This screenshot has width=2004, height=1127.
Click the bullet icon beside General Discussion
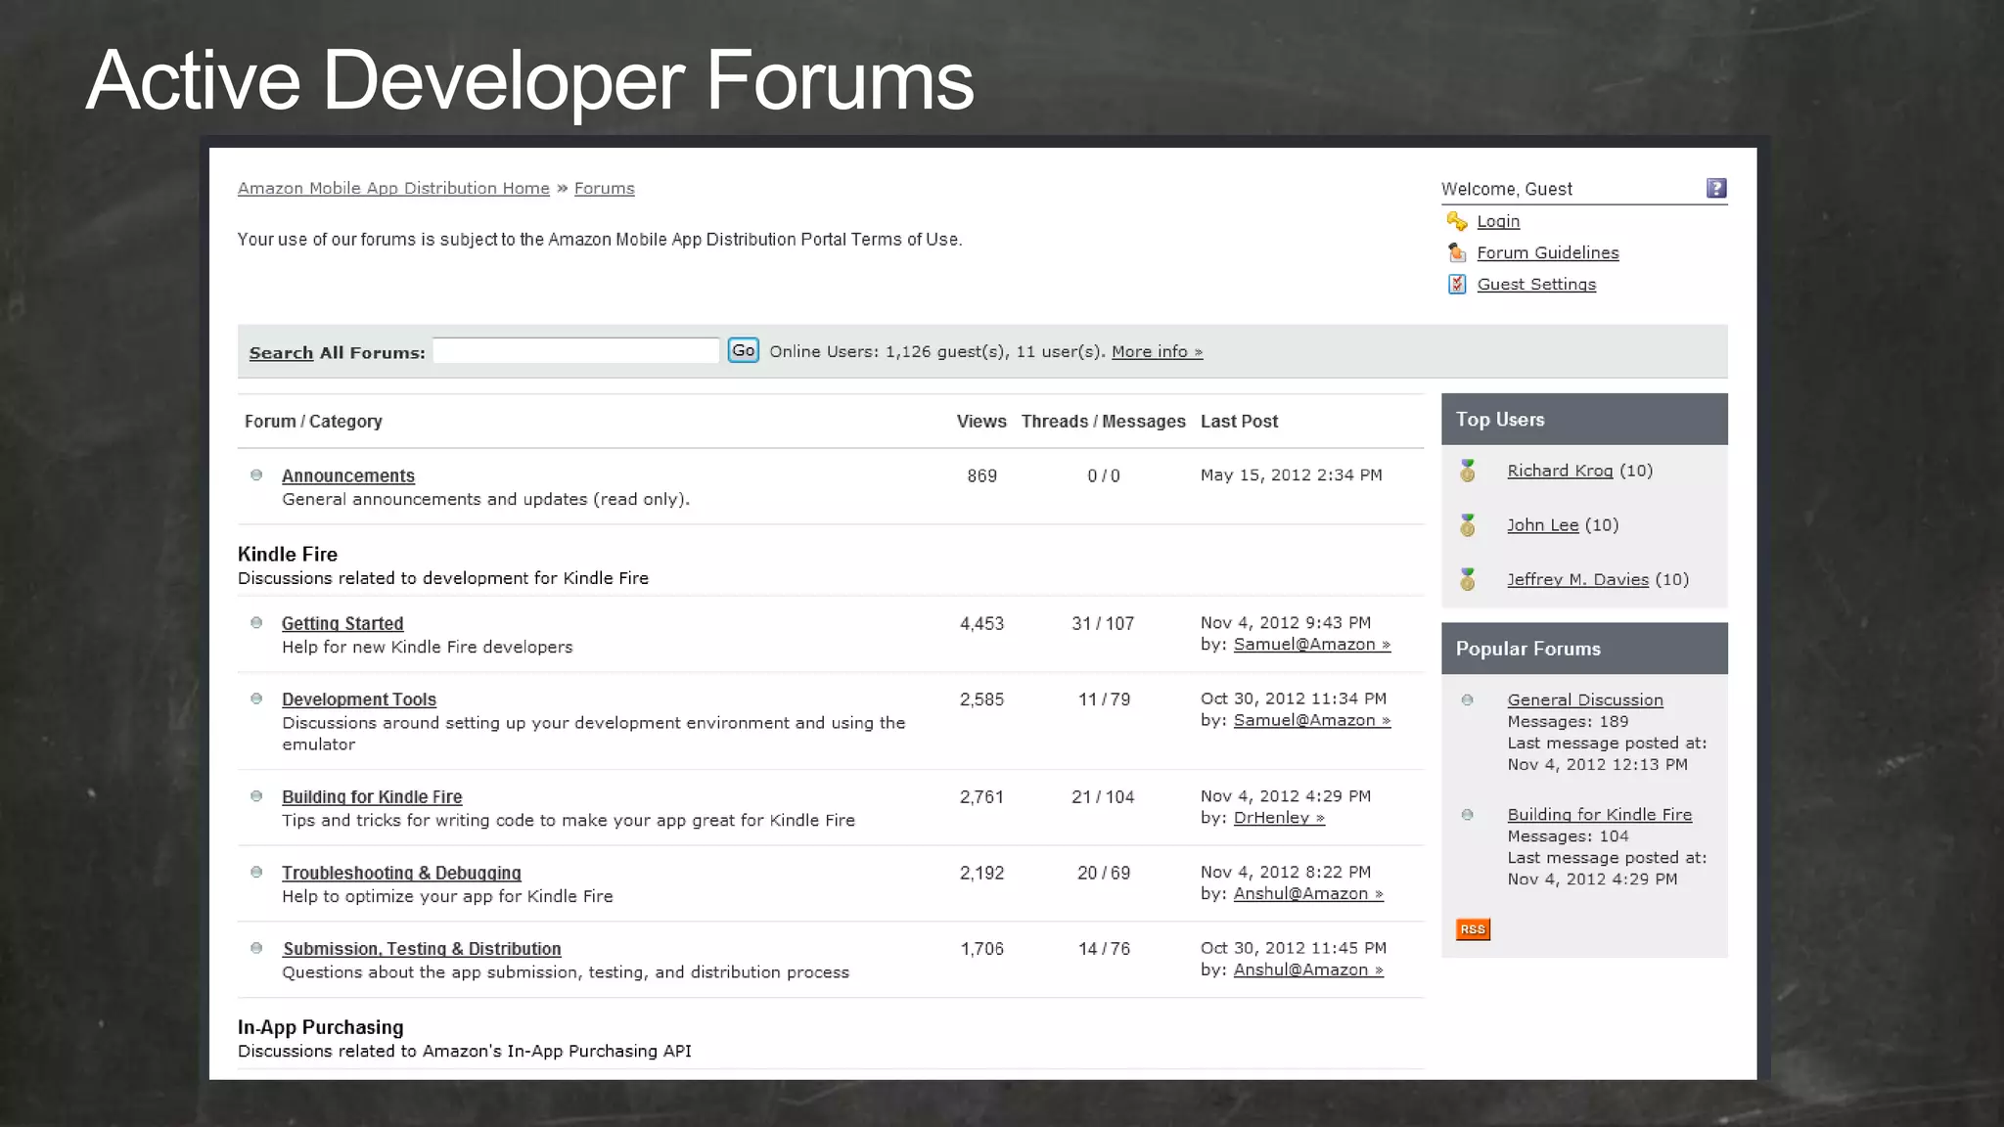click(x=1467, y=699)
